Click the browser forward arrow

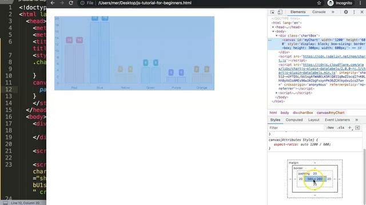(62, 3)
